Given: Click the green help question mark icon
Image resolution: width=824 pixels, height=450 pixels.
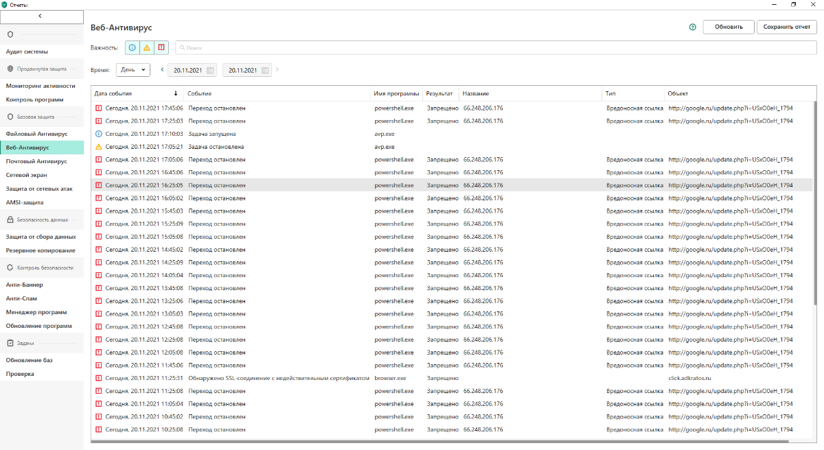Looking at the screenshot, I should pos(692,27).
